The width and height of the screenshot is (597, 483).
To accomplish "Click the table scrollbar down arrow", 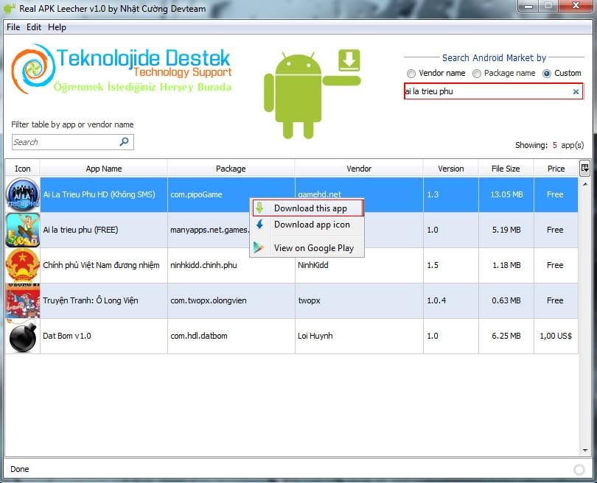I will [585, 451].
